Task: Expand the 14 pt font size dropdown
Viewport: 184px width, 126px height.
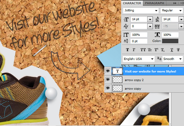Action: (150, 20)
